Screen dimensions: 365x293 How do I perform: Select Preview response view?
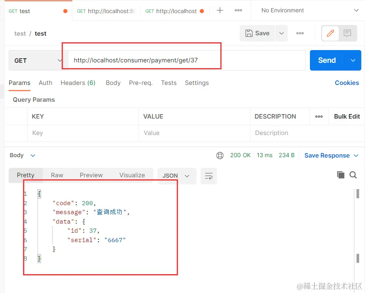tap(91, 175)
